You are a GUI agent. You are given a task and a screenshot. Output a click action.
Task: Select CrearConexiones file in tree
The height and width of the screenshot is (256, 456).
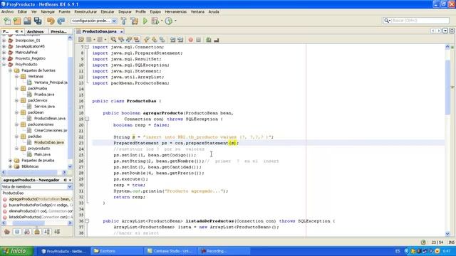(51, 130)
